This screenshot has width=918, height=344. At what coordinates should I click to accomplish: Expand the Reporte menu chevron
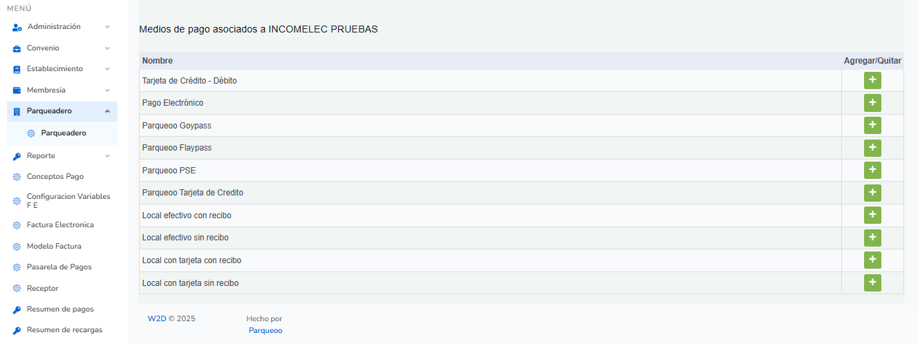point(107,156)
